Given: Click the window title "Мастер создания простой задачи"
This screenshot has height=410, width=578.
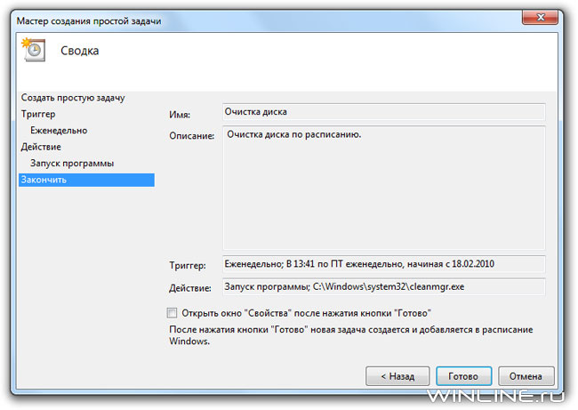Looking at the screenshot, I should (x=89, y=21).
